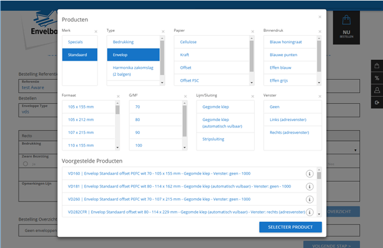Image resolution: width=383 pixels, height=248 pixels.
Task: Select the Ja radio under Zware Bezetting
Action: tap(26, 164)
